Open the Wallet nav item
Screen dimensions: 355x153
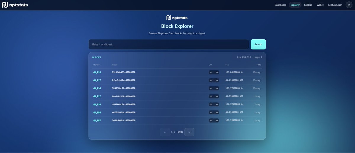click(320, 5)
